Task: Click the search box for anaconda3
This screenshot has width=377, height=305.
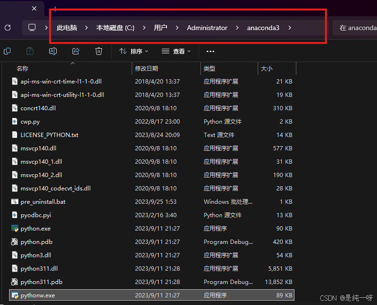Action: point(355,28)
